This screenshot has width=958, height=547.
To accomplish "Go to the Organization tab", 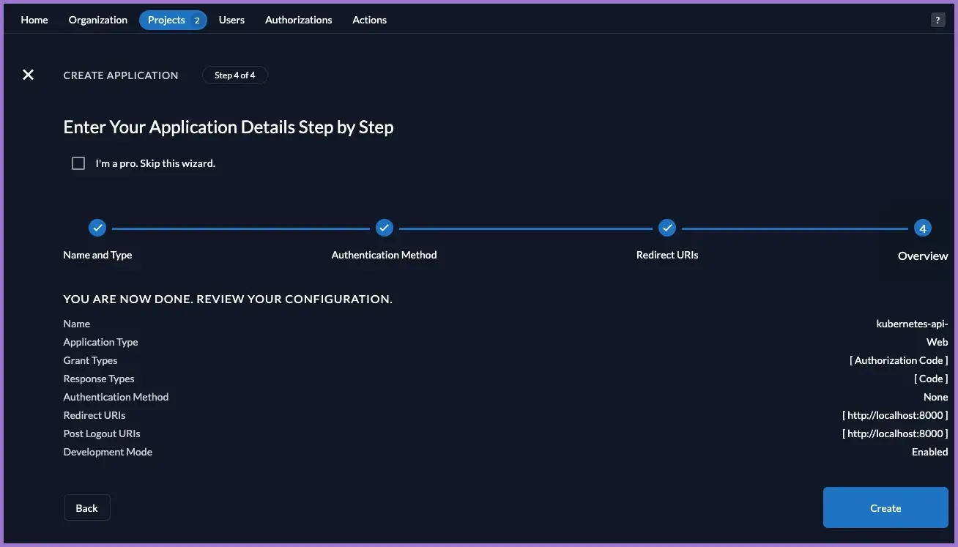I will (x=98, y=20).
